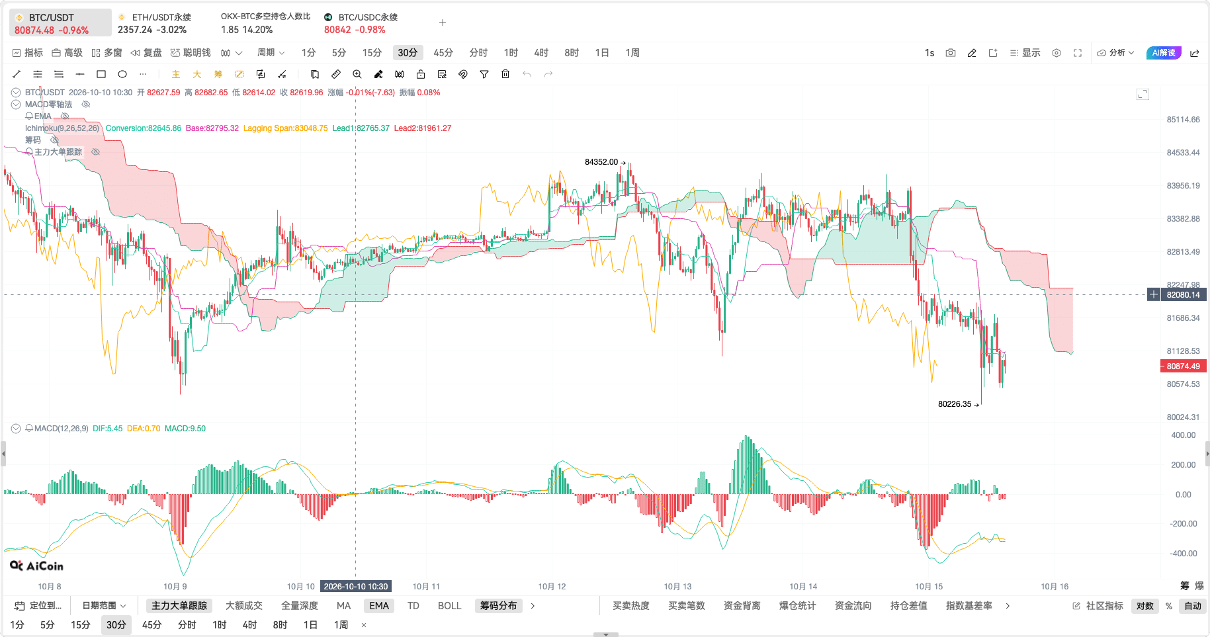Select the BOLL indicator at bottom
The image size is (1210, 637).
[x=449, y=606]
